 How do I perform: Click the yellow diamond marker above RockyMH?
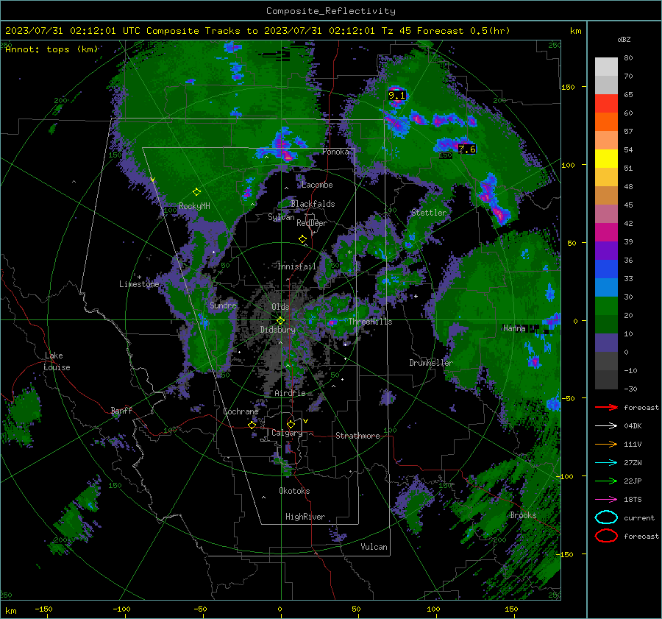click(x=196, y=192)
